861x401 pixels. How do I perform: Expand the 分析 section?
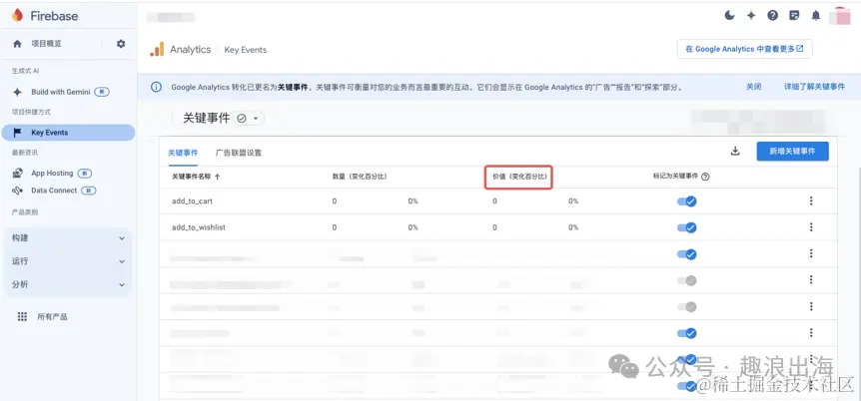pyautogui.click(x=69, y=284)
